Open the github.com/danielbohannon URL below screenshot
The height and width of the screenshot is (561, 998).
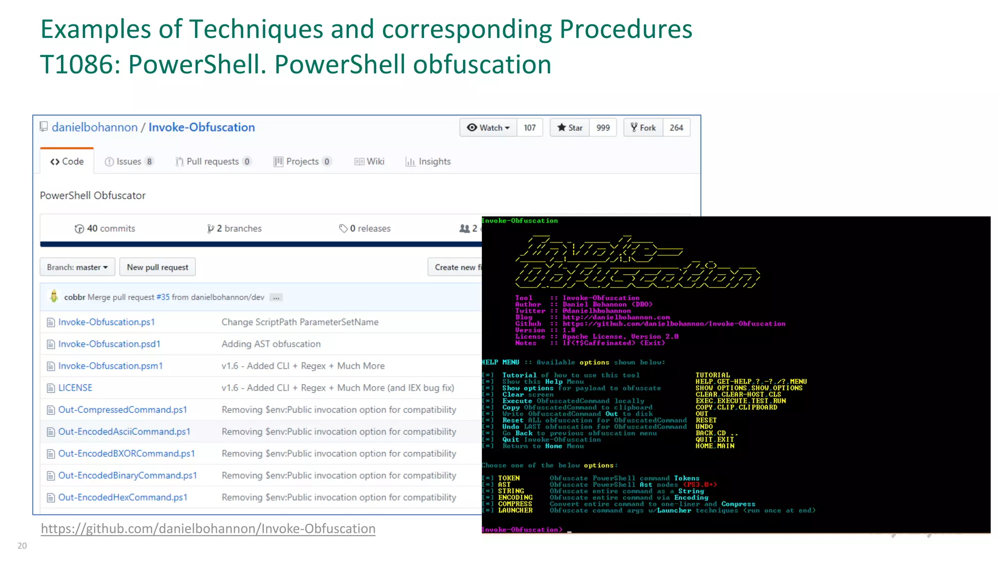208,529
